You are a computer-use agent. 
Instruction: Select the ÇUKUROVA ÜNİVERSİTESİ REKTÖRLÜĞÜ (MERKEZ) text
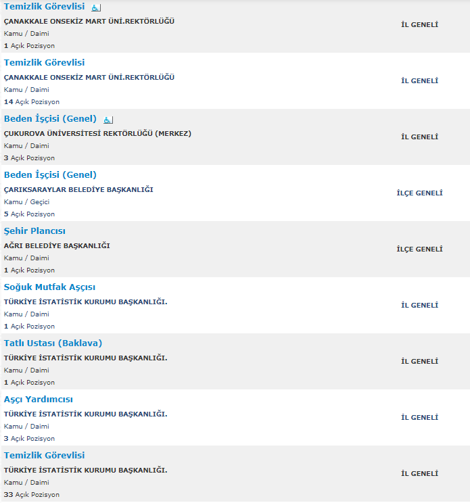(97, 133)
